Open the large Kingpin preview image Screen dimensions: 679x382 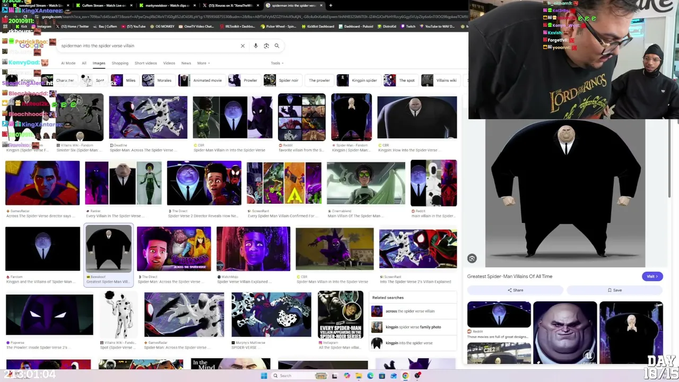pos(565,193)
